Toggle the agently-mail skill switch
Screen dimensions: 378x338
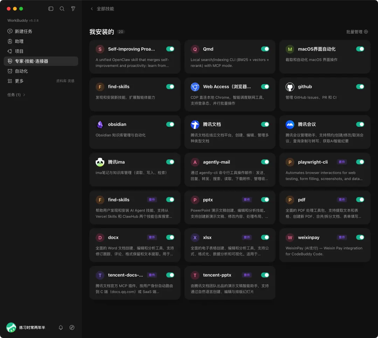(x=265, y=162)
